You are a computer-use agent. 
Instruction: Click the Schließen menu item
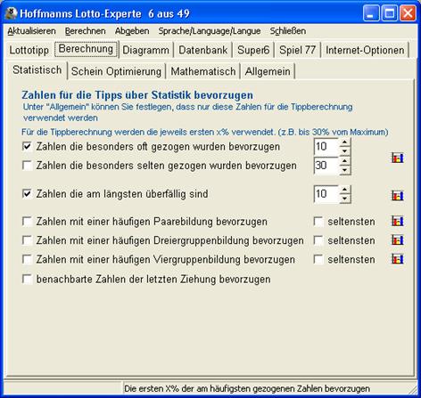pyautogui.click(x=288, y=31)
